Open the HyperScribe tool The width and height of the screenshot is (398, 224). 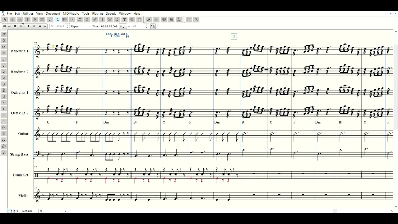tap(65, 20)
